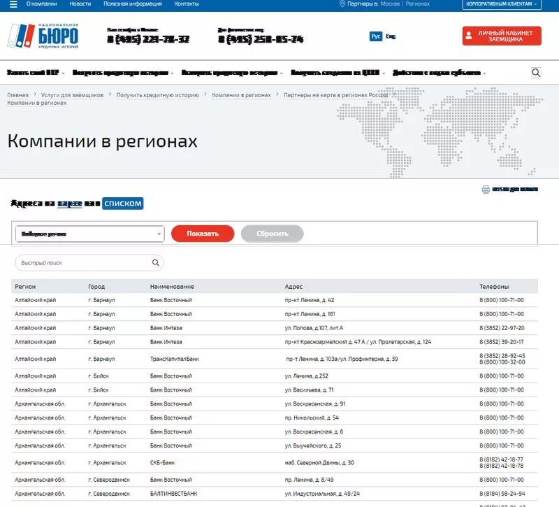The height and width of the screenshot is (507, 559).
Task: Click address ул. Индустриальная, д. 49/24
Action: click(322, 494)
